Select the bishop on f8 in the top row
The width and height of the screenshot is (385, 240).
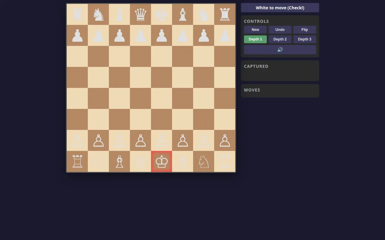[x=183, y=14]
